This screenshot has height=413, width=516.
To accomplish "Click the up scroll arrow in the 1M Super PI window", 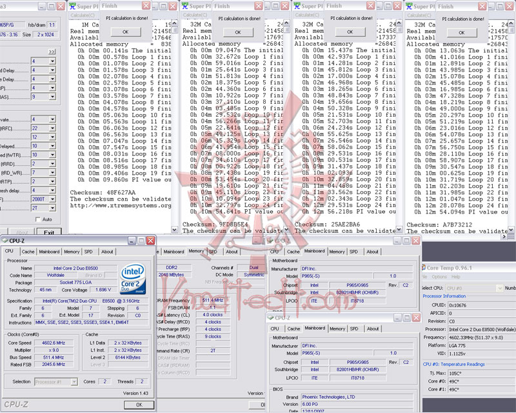I will [174, 23].
